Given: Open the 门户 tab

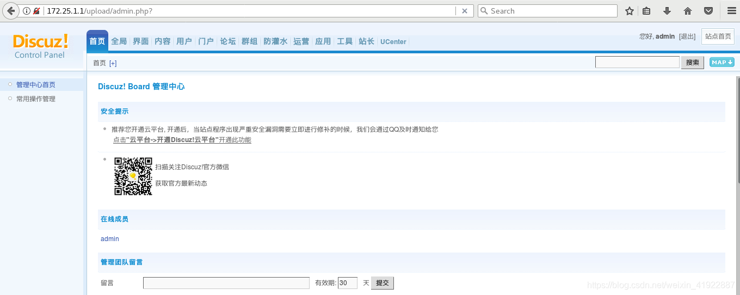Looking at the screenshot, I should tap(206, 41).
